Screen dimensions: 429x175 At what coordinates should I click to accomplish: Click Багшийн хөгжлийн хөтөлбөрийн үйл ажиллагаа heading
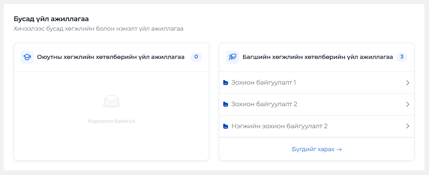tap(318, 57)
